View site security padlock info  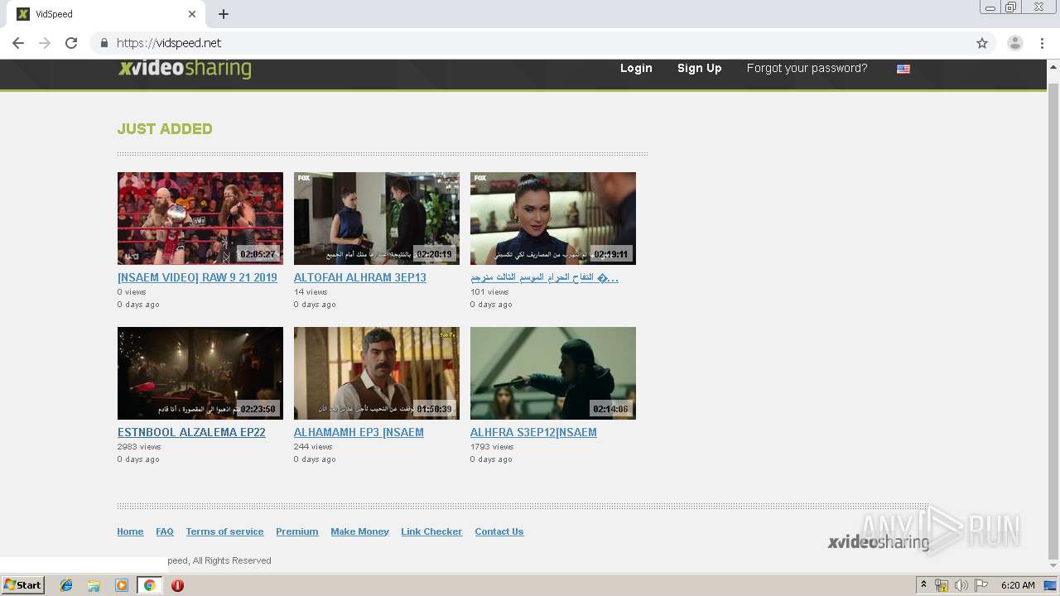[104, 43]
